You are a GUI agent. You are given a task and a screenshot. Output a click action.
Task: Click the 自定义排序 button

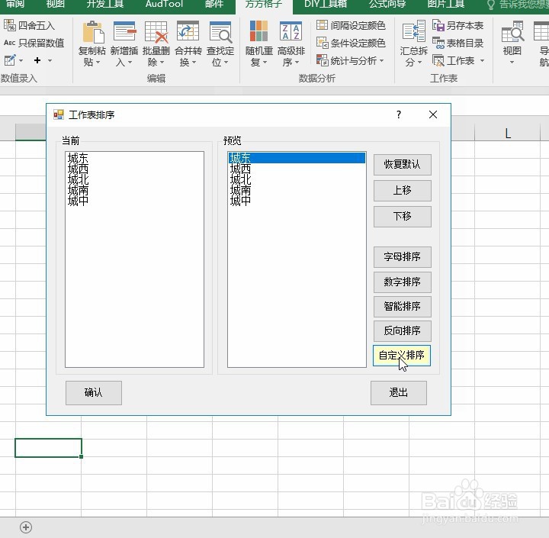[402, 356]
